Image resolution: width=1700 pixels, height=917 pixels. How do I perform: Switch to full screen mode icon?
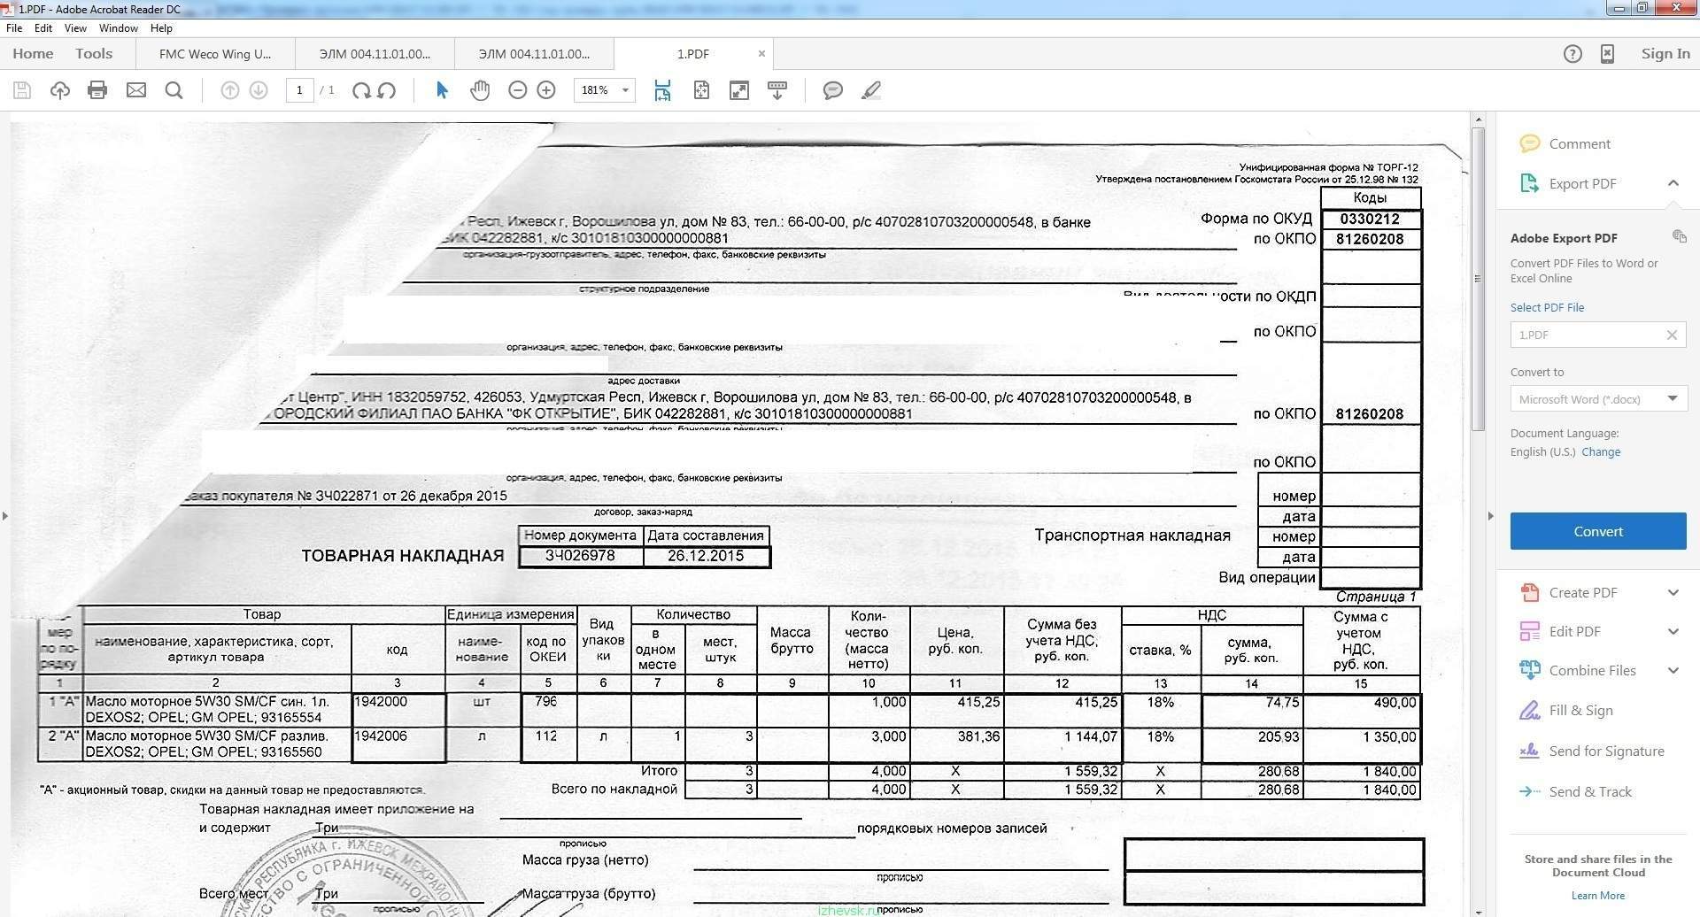[x=739, y=90]
